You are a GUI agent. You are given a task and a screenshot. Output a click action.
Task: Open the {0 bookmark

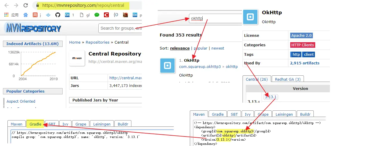pos(116,15)
